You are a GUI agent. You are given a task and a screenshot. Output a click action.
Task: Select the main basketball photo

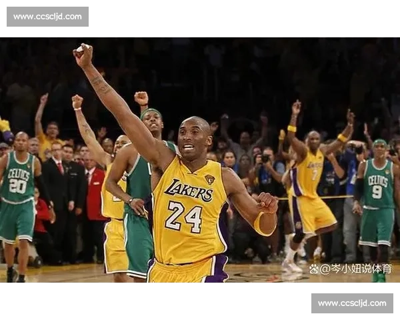pyautogui.click(x=200, y=160)
